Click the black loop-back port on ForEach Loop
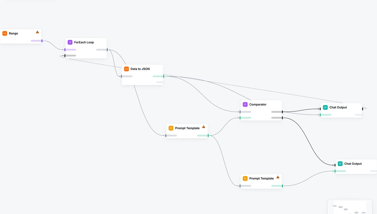The width and height of the screenshot is (377, 214). click(65, 55)
